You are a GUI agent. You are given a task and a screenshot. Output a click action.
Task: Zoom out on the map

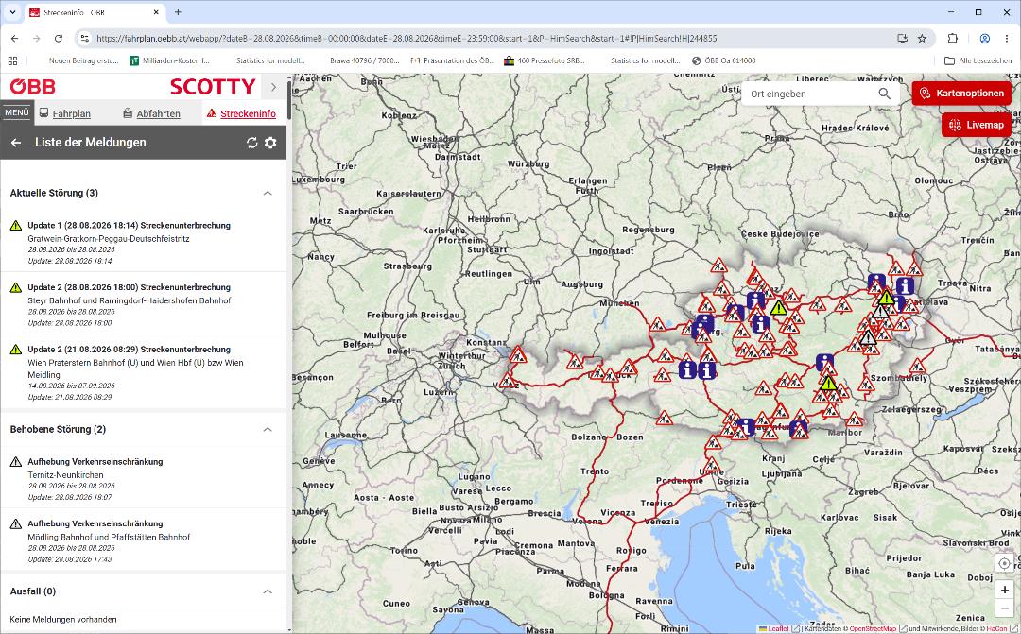(x=1004, y=608)
